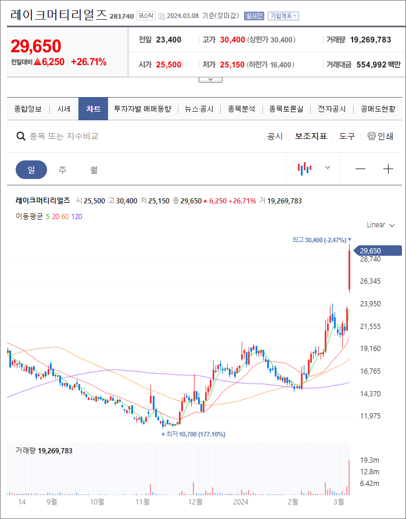This screenshot has height=519, width=406.
Task: Click the 2024 label on time axis
Action: 240,502
